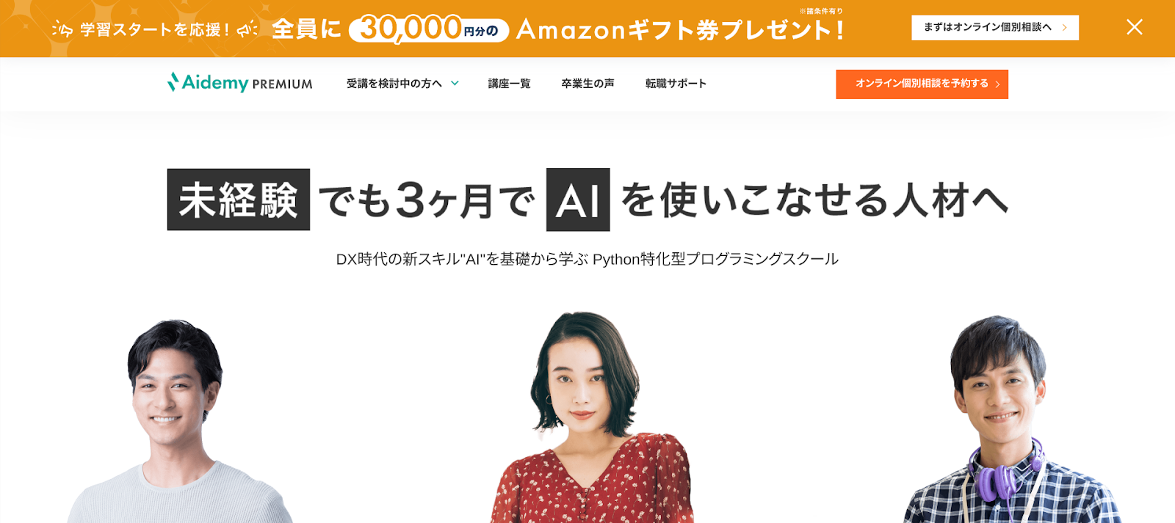
Task: Open the 講座一覧 menu item
Action: pos(509,84)
